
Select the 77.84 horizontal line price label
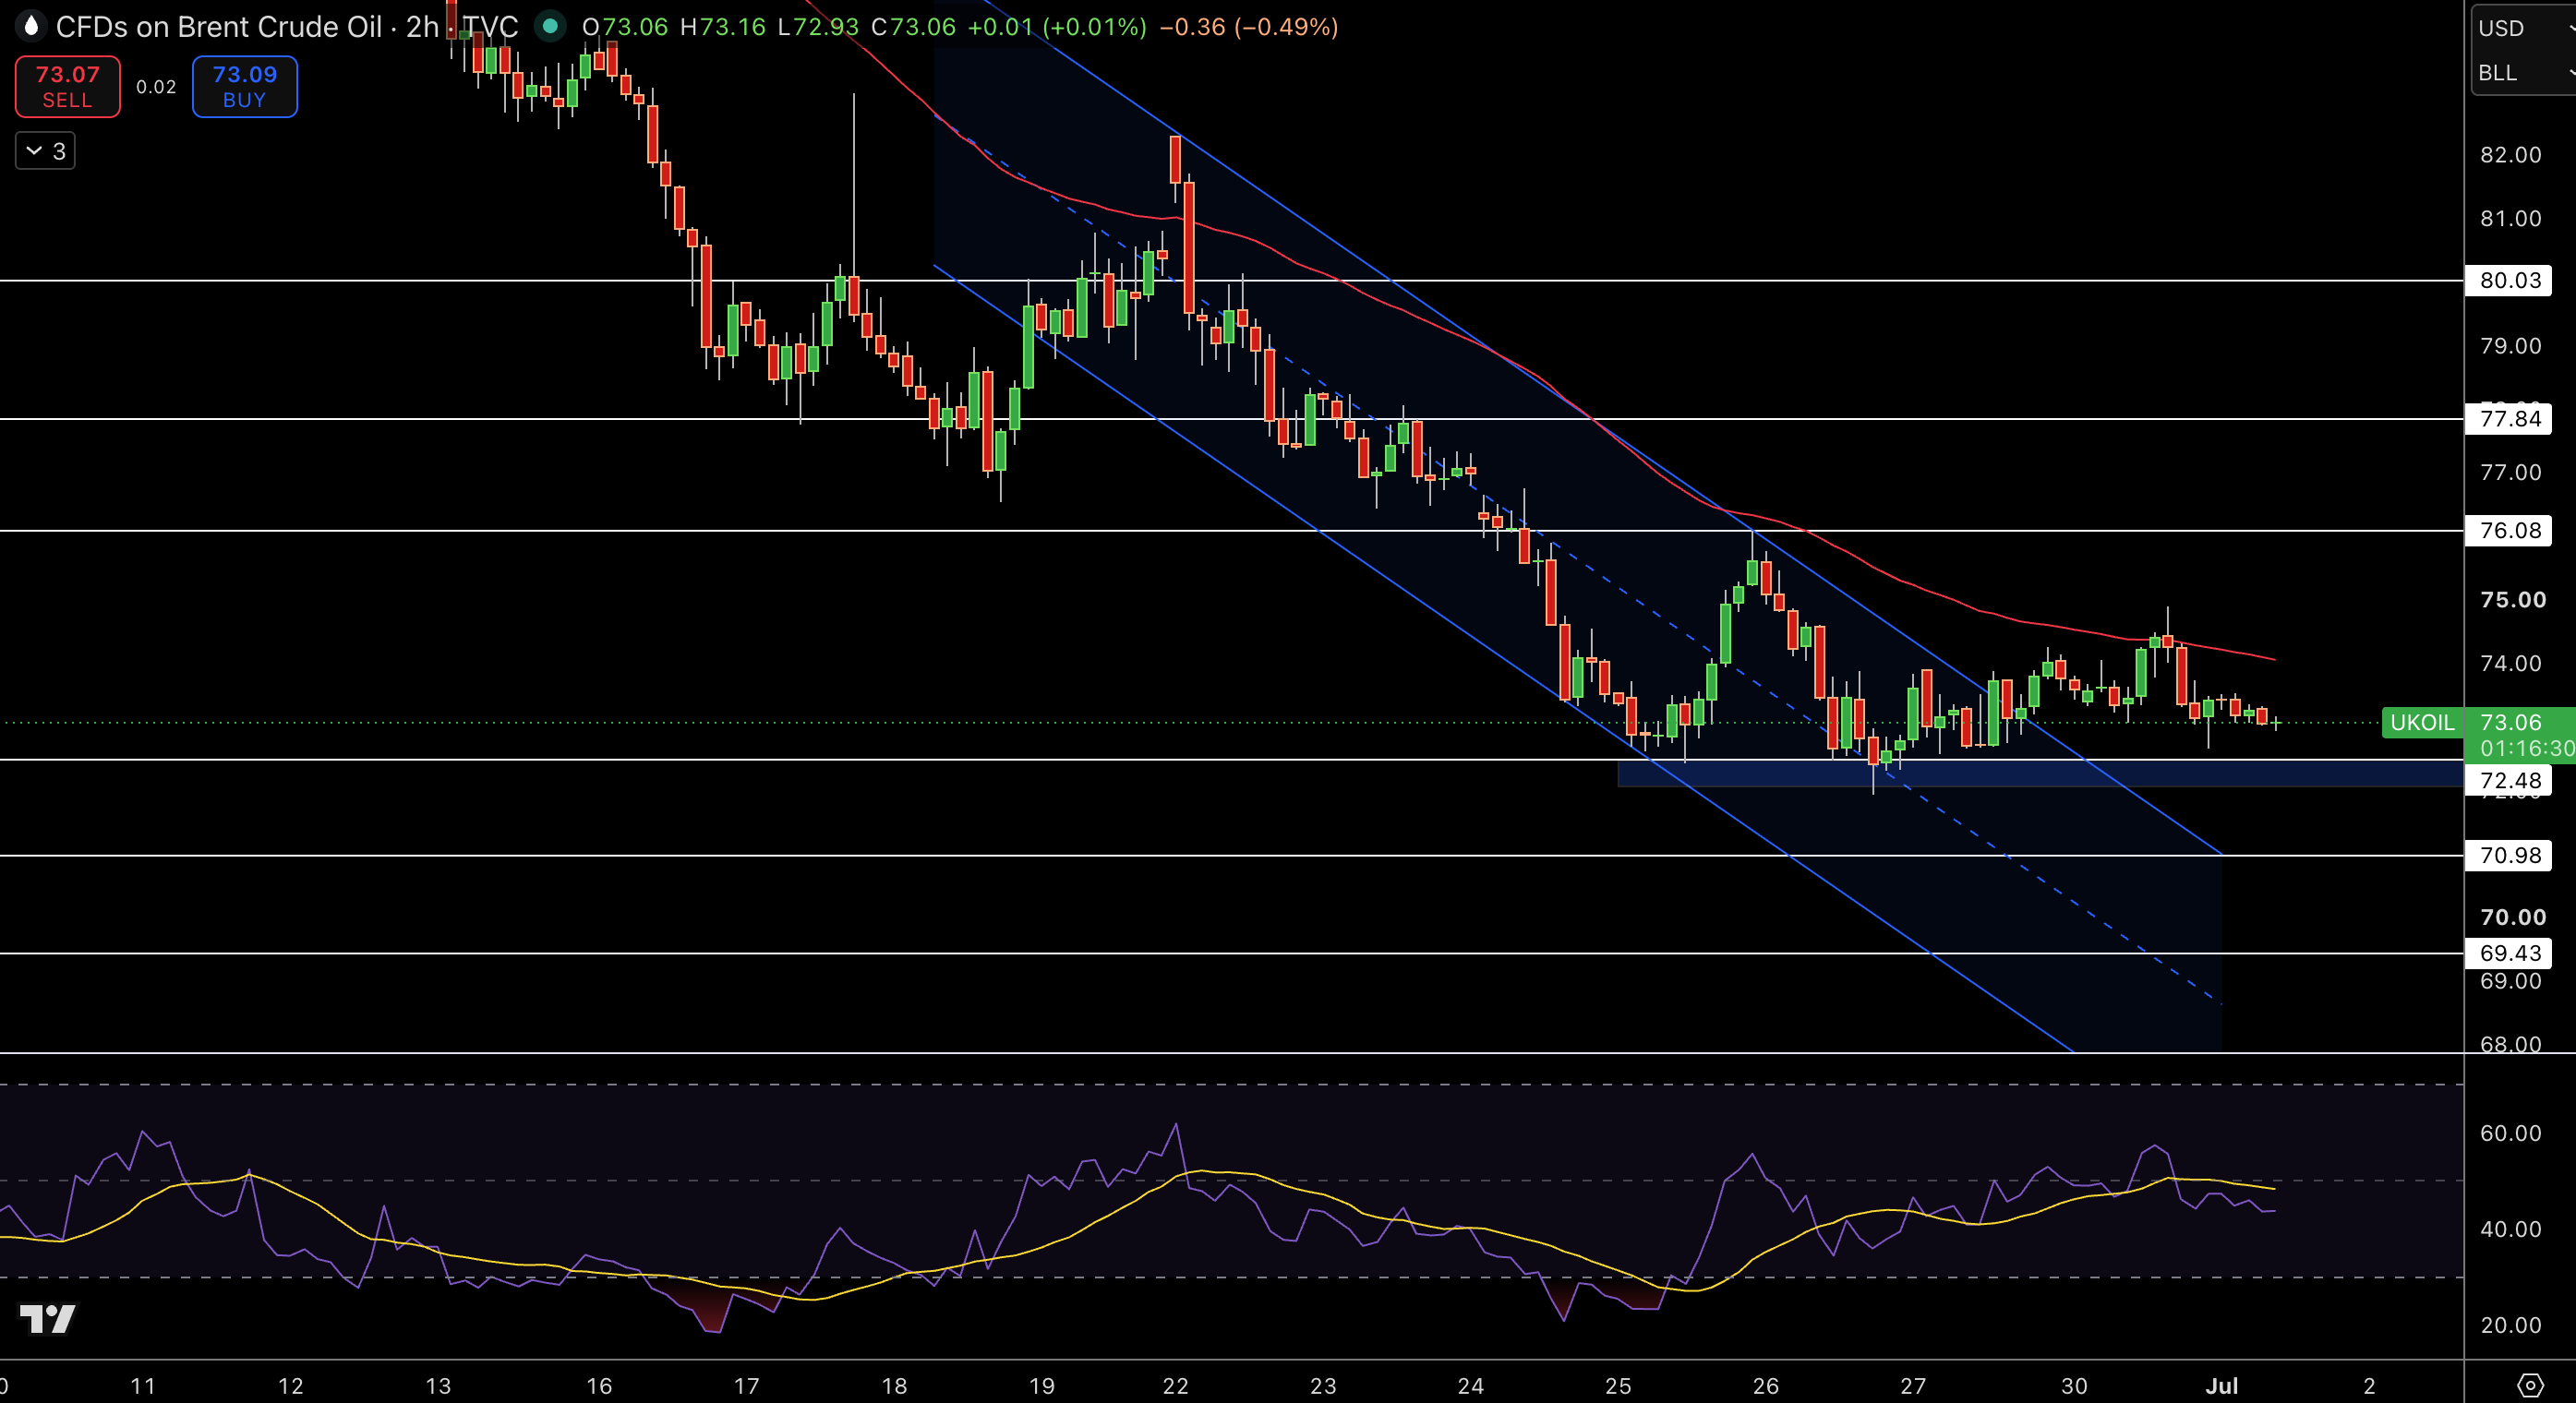pyautogui.click(x=2510, y=419)
